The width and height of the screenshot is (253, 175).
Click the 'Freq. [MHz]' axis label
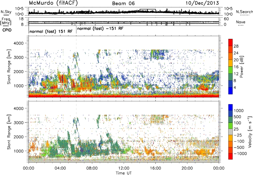[x=6, y=21]
